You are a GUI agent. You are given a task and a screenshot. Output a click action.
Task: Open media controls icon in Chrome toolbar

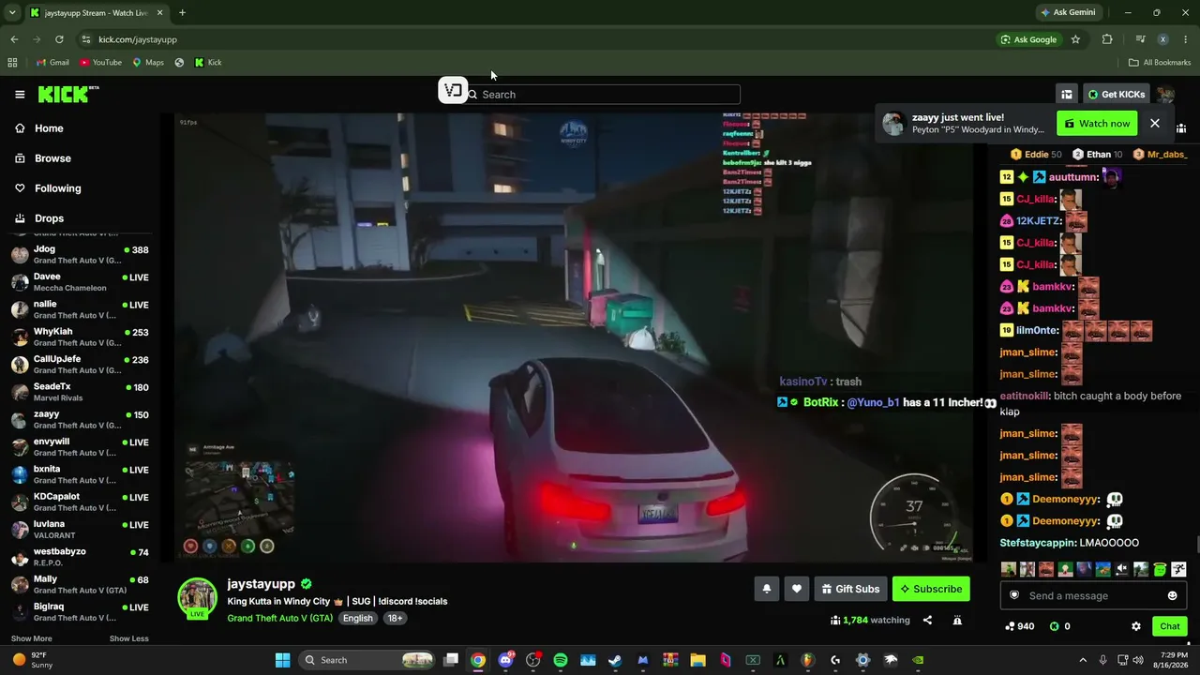(x=1140, y=39)
